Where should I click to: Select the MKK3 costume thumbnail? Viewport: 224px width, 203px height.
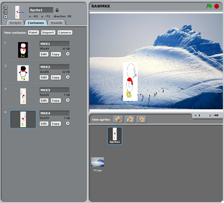[x=23, y=96]
